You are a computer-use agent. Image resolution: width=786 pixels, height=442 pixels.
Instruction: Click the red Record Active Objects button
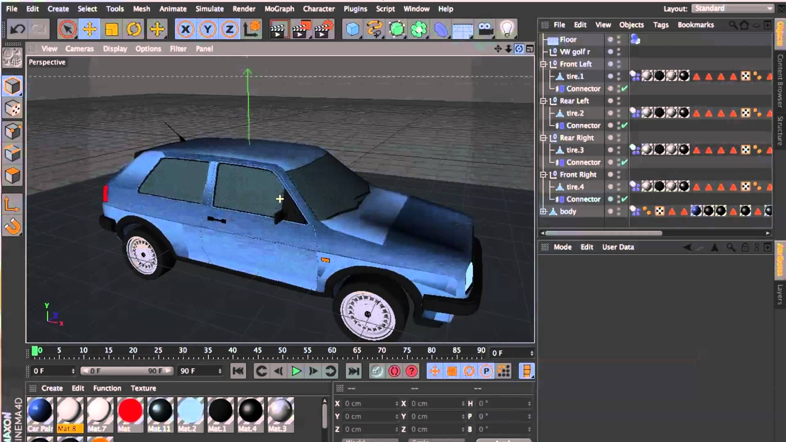[x=394, y=371]
